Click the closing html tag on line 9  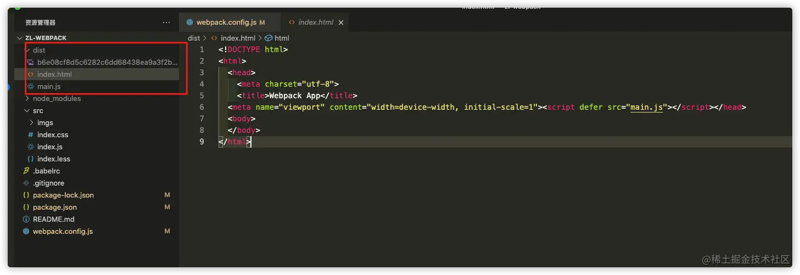(234, 142)
